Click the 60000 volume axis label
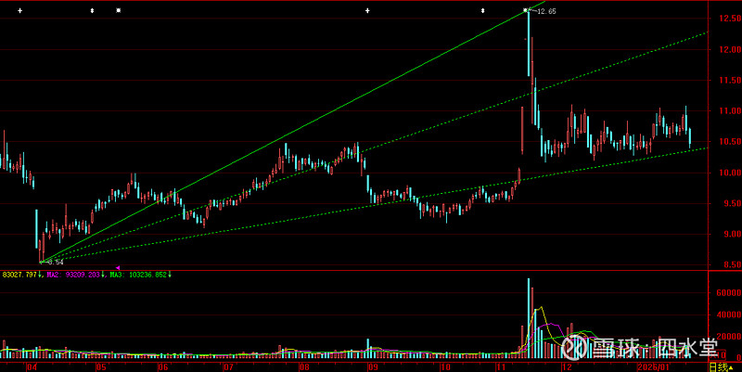 click(730, 293)
